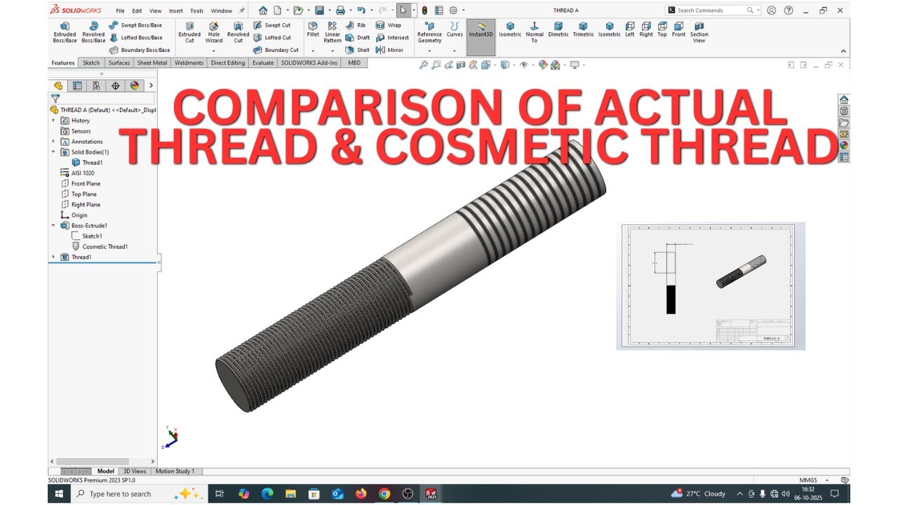Expand the History folder
898x505 pixels.
54,121
